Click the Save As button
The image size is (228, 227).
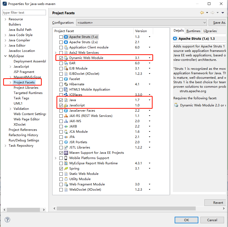(x=217, y=23)
